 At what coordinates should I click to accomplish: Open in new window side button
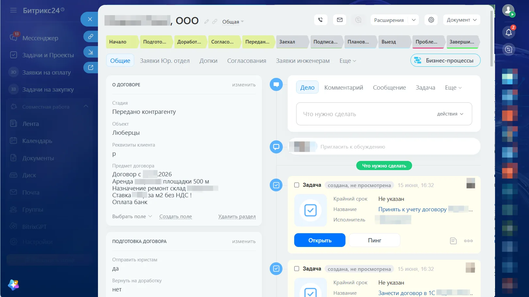[90, 67]
